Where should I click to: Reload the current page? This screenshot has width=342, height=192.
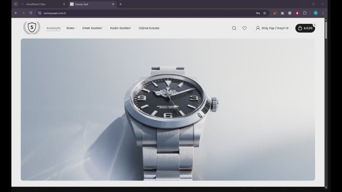[x=31, y=13]
